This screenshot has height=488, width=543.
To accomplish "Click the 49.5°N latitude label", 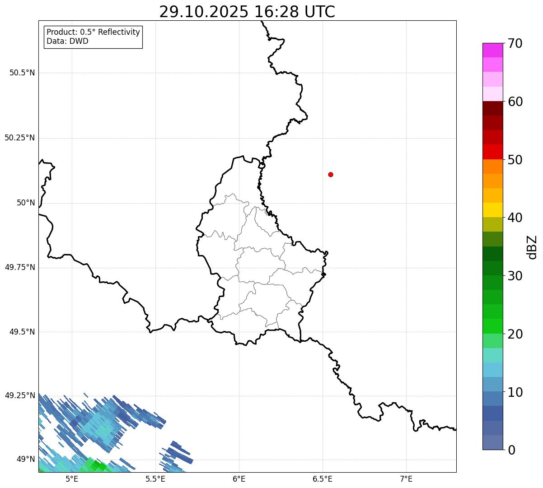I will click(x=22, y=332).
